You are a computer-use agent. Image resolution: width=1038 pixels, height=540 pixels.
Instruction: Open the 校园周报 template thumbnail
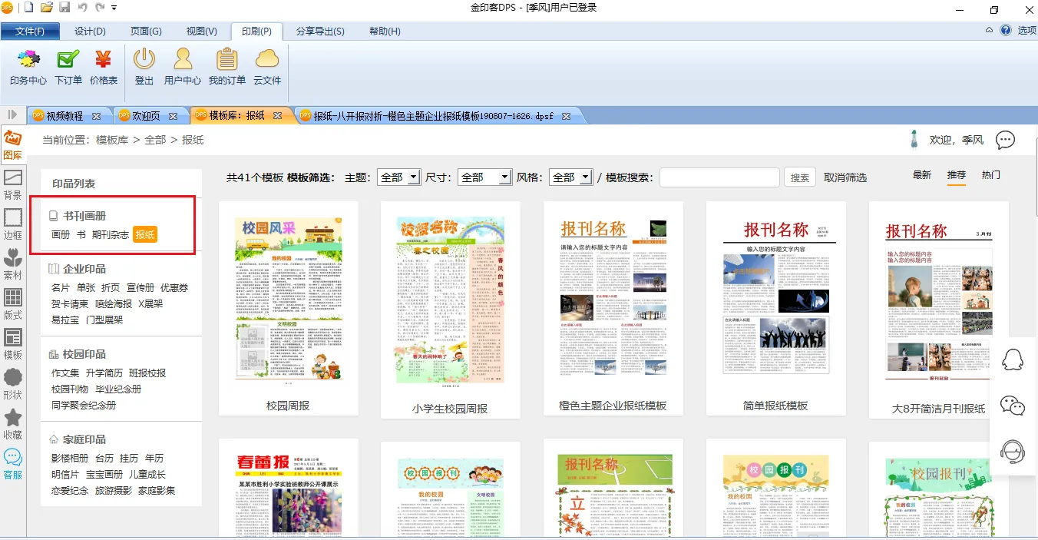(288, 300)
